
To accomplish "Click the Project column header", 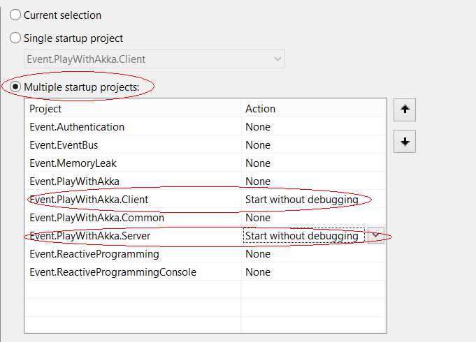I will click(x=133, y=109).
